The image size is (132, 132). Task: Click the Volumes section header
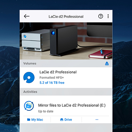[x=66, y=63]
